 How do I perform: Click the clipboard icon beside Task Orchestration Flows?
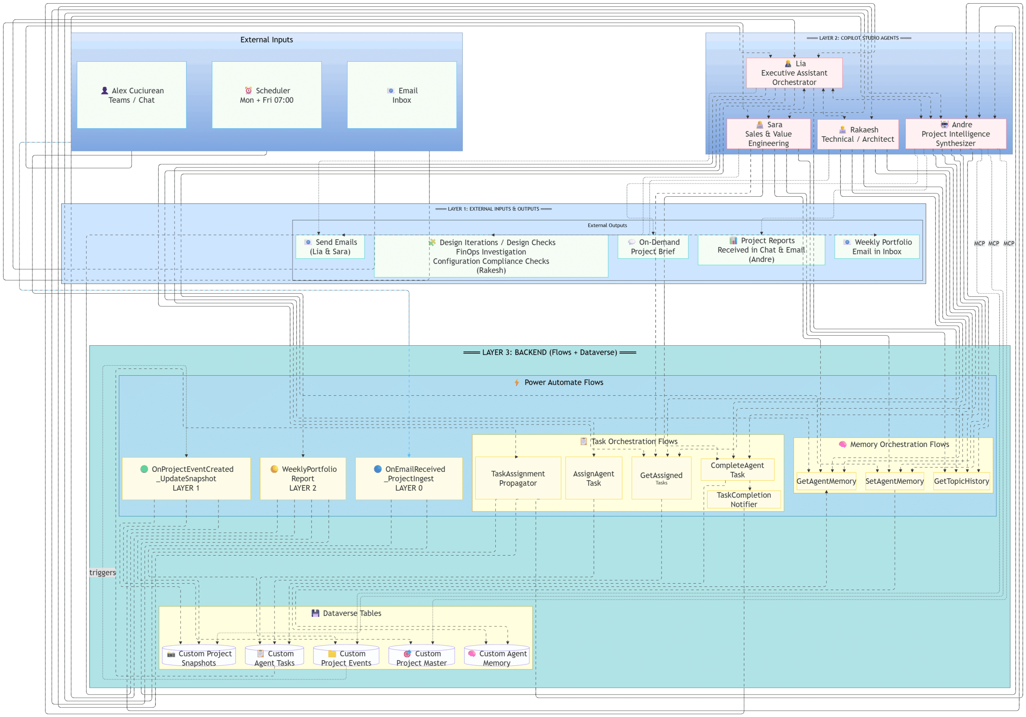coord(584,441)
